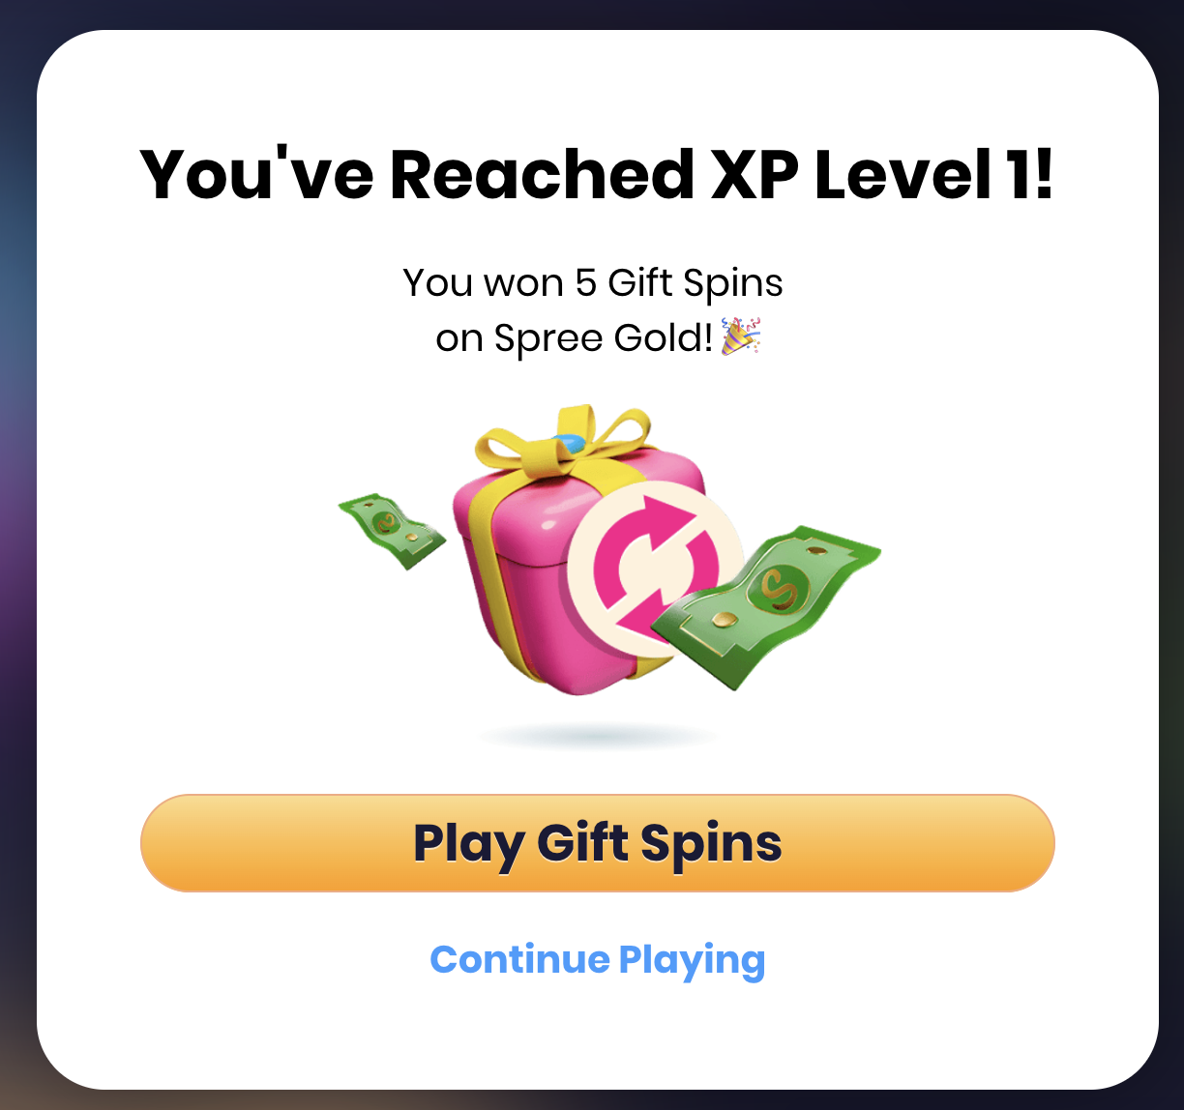Click the party popper emoji
This screenshot has height=1110, width=1184.
(741, 336)
